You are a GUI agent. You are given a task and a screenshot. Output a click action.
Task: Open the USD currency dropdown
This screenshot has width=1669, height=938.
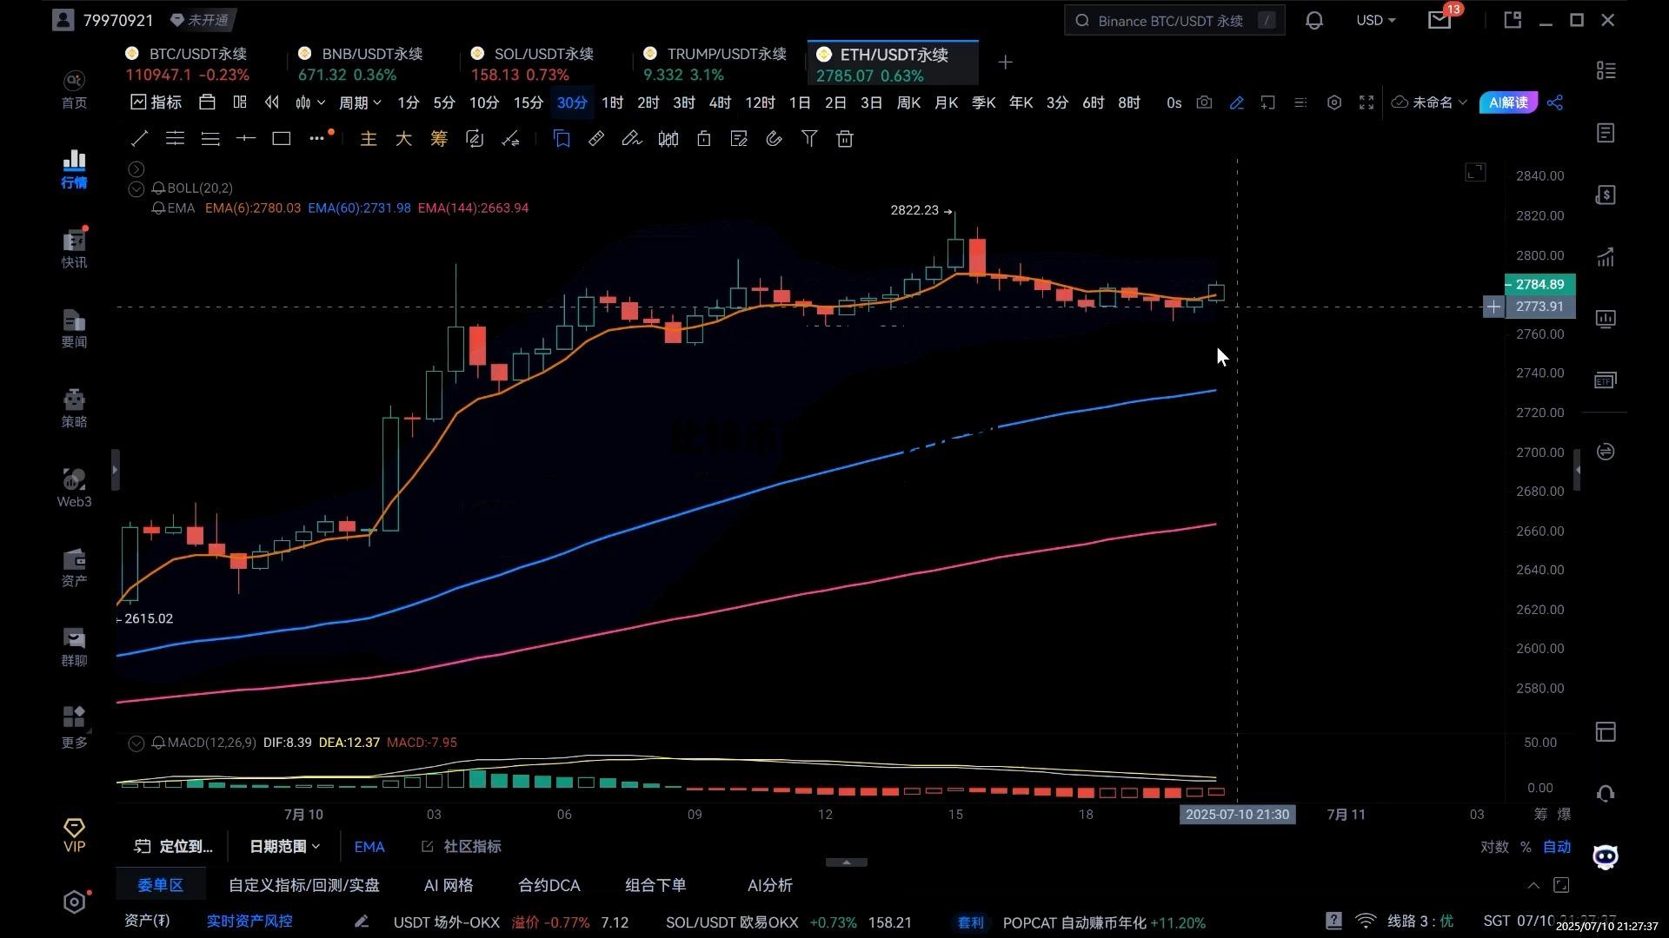(1375, 20)
